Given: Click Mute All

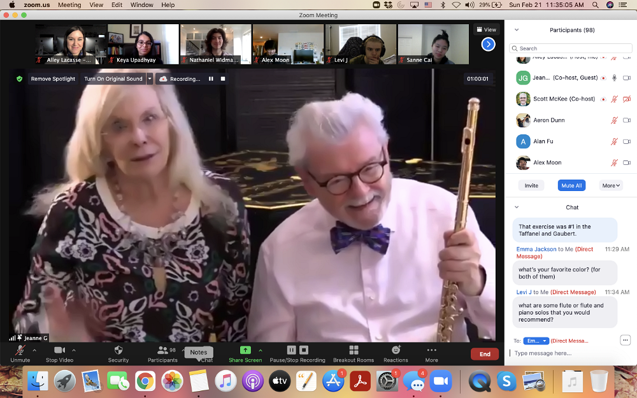Looking at the screenshot, I should point(571,185).
